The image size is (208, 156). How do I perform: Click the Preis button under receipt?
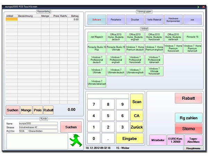click(x=38, y=110)
